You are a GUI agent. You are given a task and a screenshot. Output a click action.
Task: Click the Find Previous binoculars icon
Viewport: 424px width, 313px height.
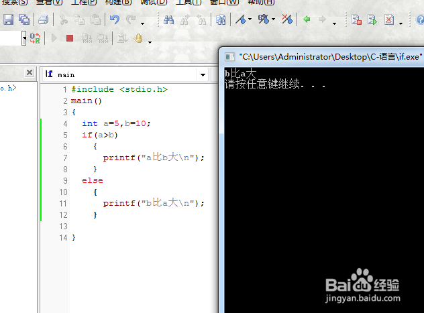tap(201, 19)
